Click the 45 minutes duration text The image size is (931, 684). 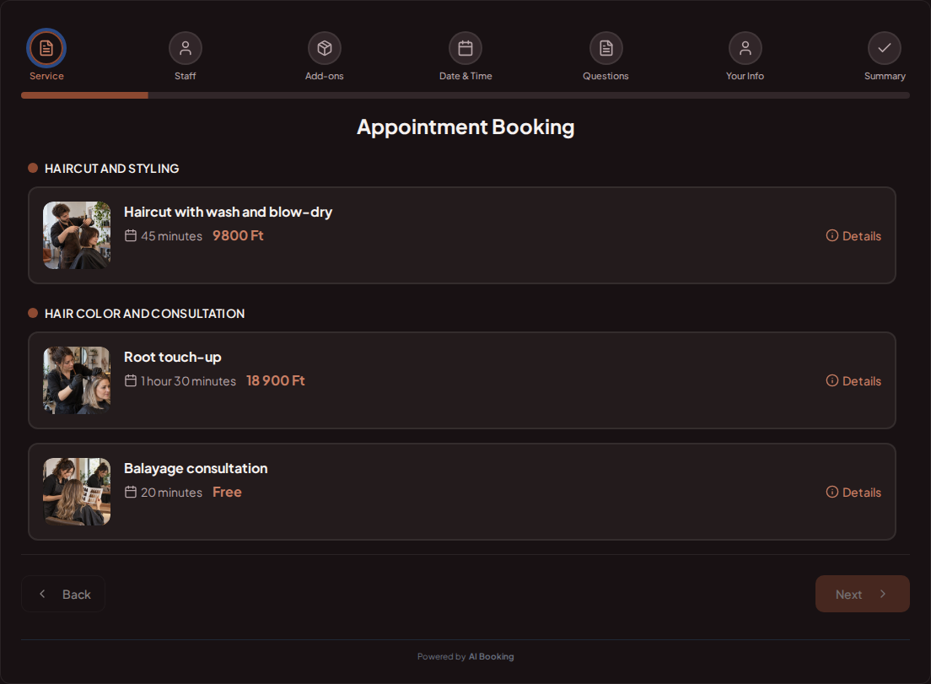point(171,236)
